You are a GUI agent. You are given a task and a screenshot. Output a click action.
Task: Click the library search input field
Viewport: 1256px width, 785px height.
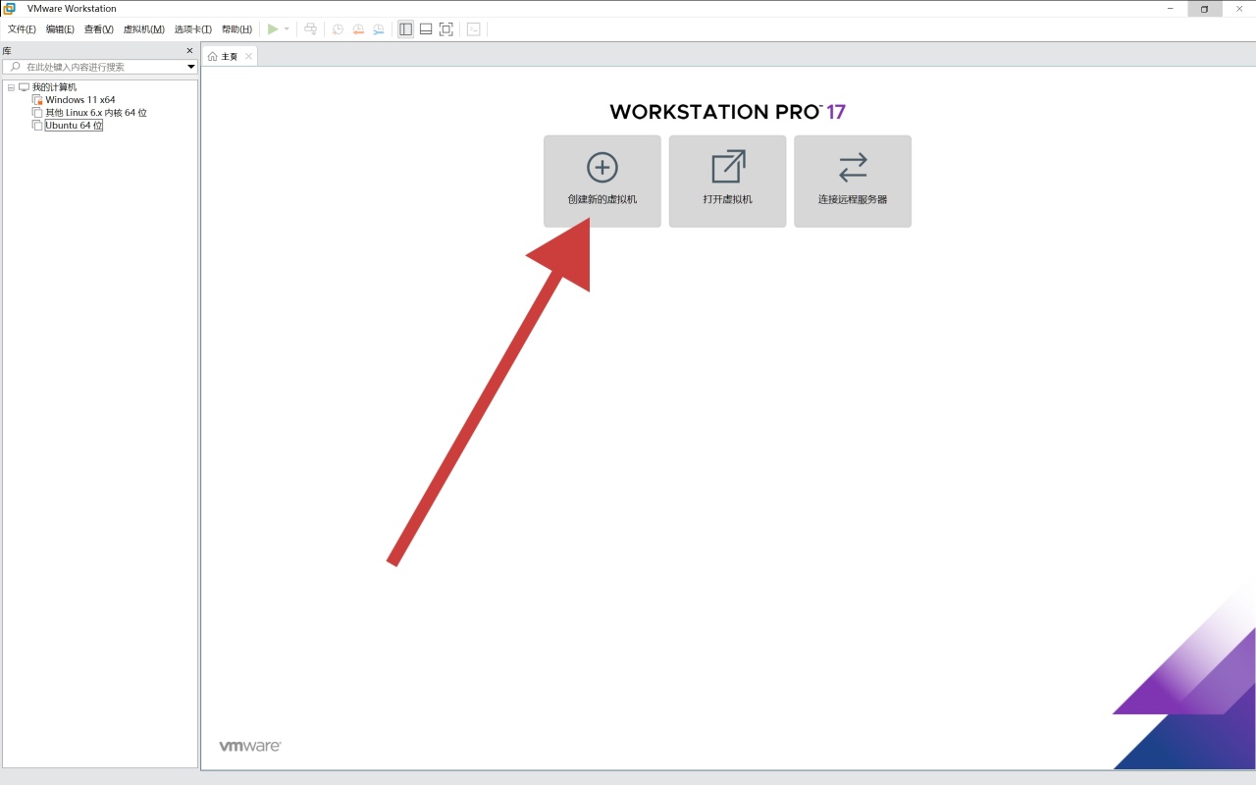click(x=99, y=67)
